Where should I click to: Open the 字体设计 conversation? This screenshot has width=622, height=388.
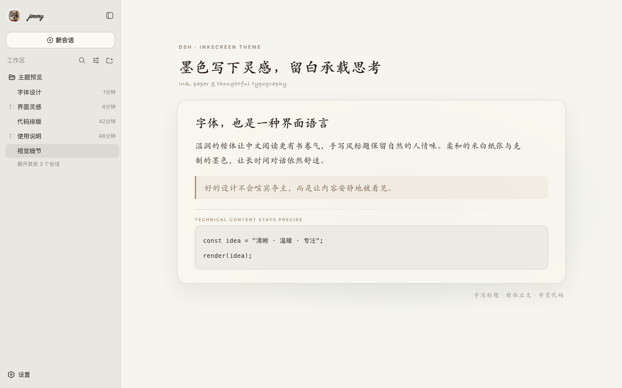click(x=62, y=92)
